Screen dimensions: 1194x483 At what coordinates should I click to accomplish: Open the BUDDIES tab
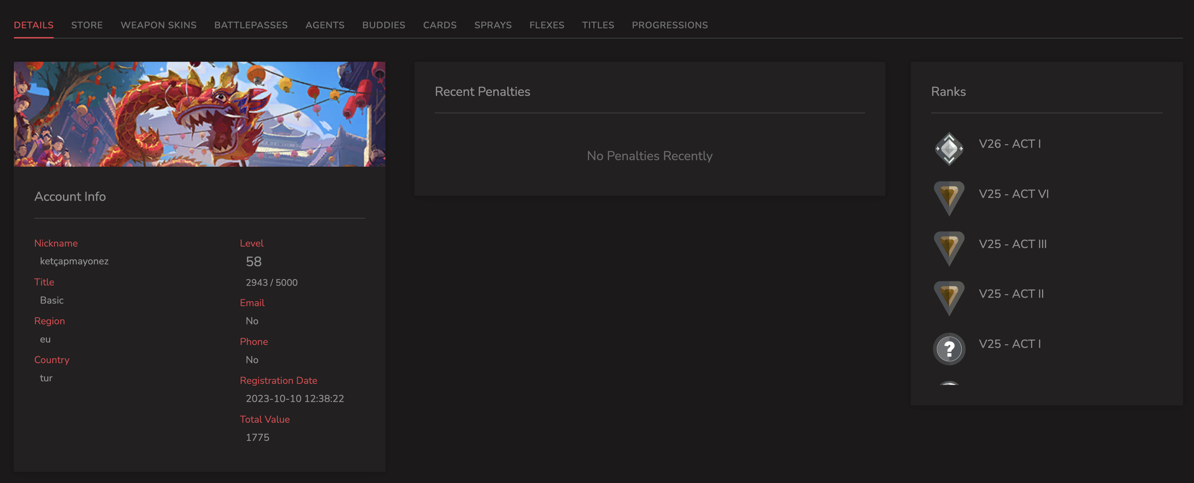tap(383, 25)
